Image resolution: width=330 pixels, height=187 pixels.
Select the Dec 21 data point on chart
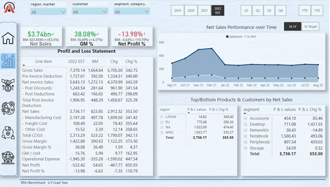[x=212, y=49]
